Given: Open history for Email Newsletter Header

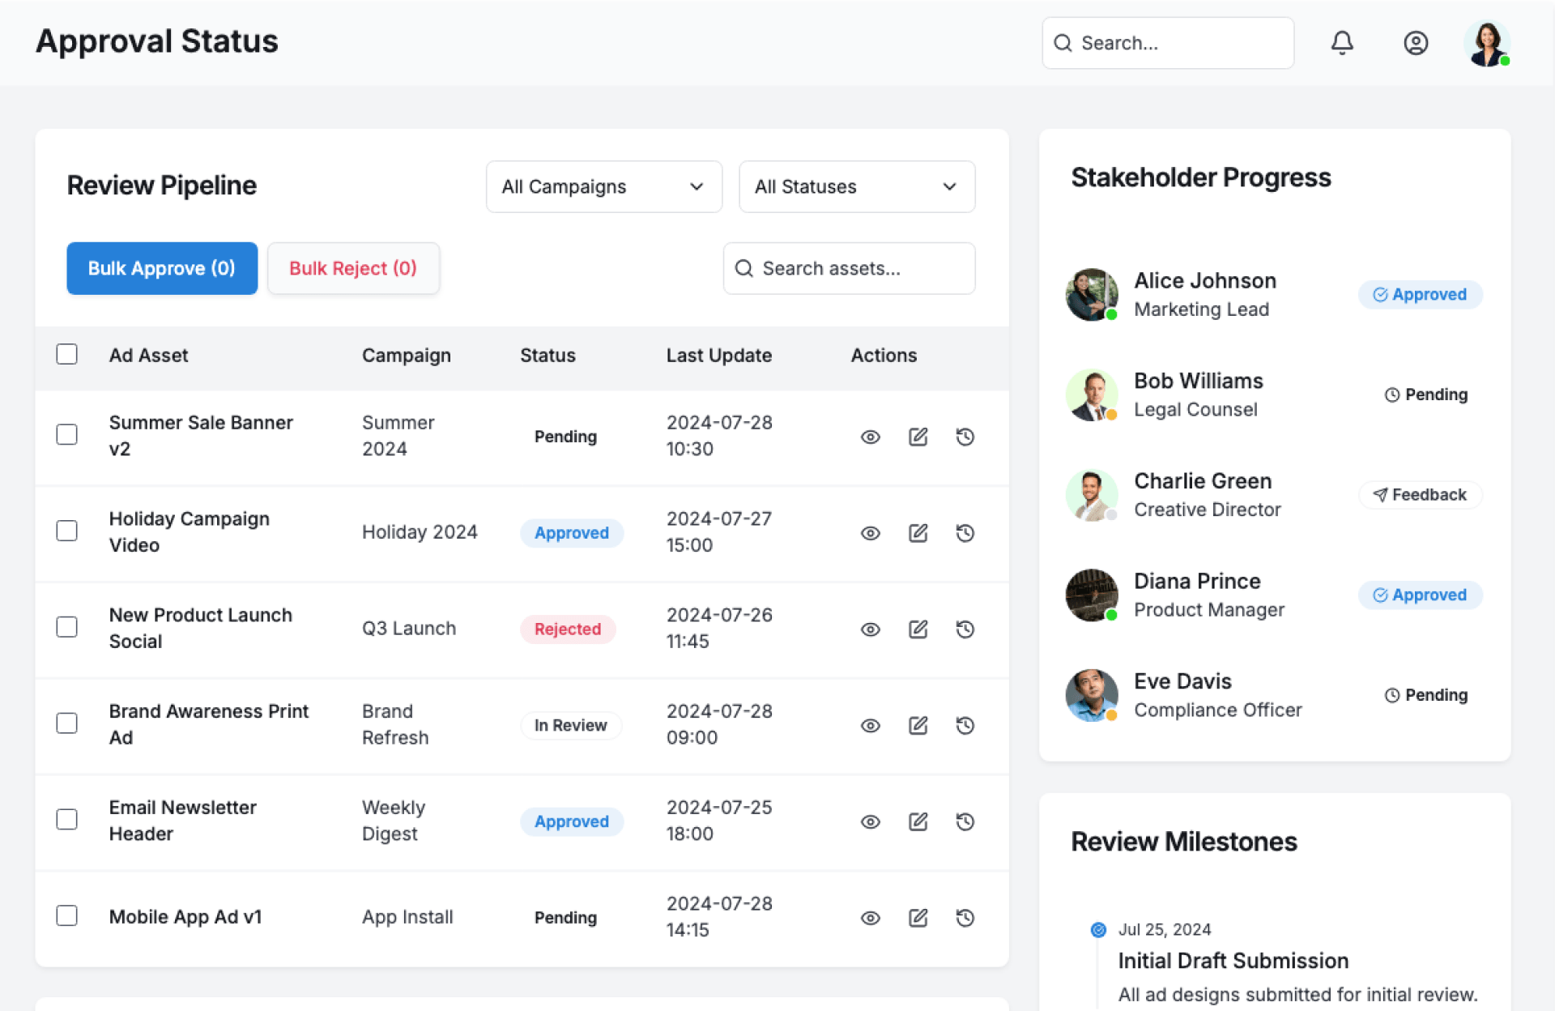Looking at the screenshot, I should click(965, 821).
